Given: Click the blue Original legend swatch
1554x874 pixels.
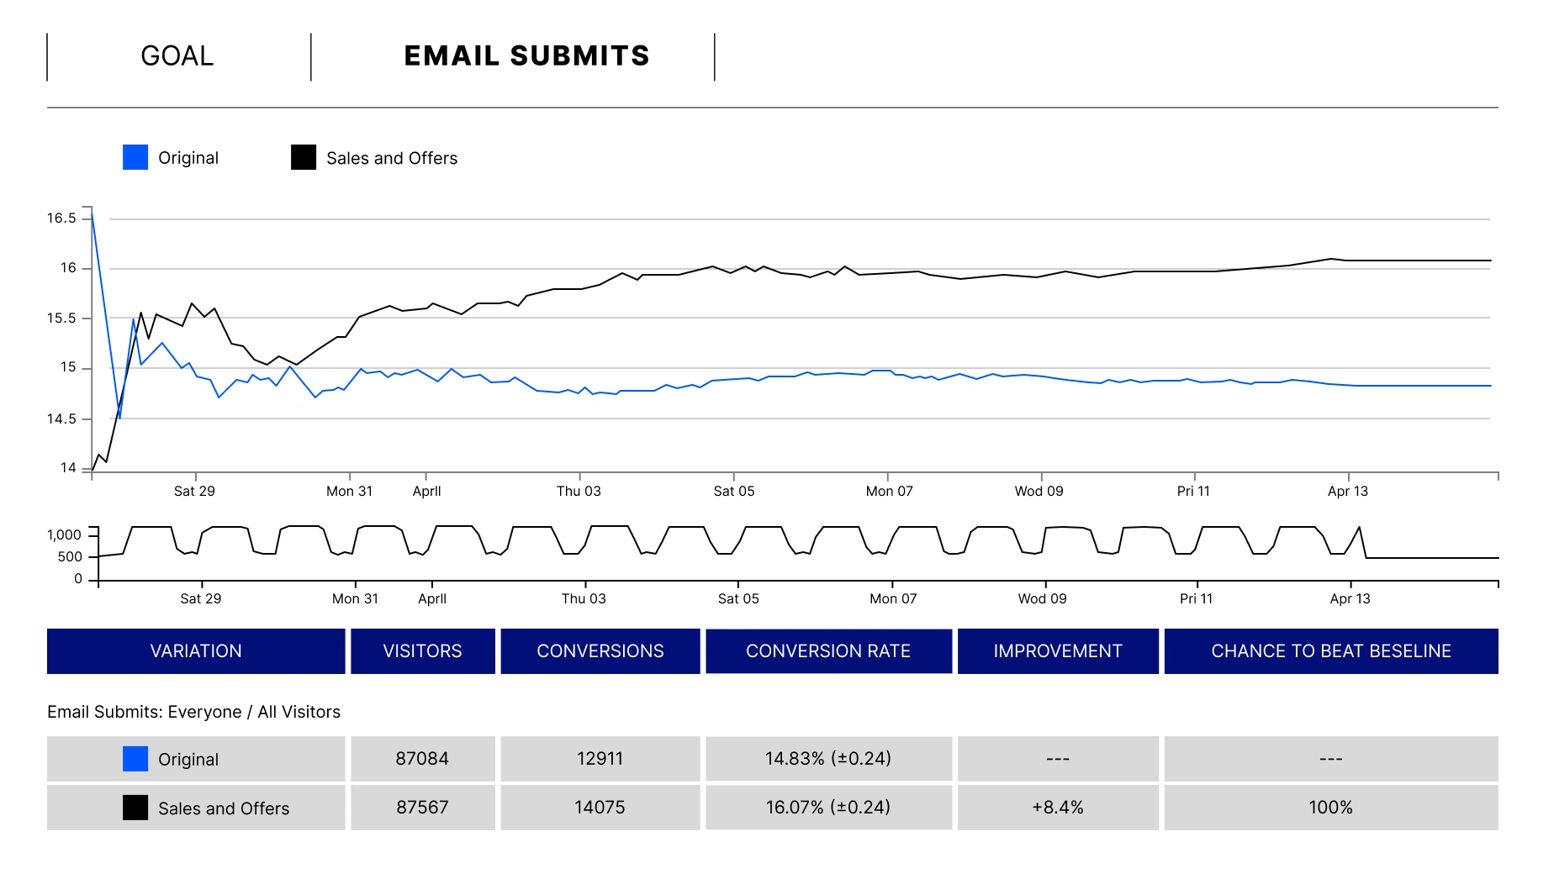Looking at the screenshot, I should point(135,158).
